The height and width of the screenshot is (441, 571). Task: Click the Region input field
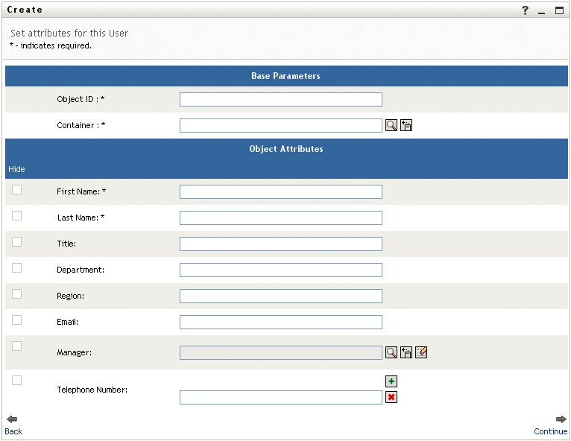tap(280, 296)
